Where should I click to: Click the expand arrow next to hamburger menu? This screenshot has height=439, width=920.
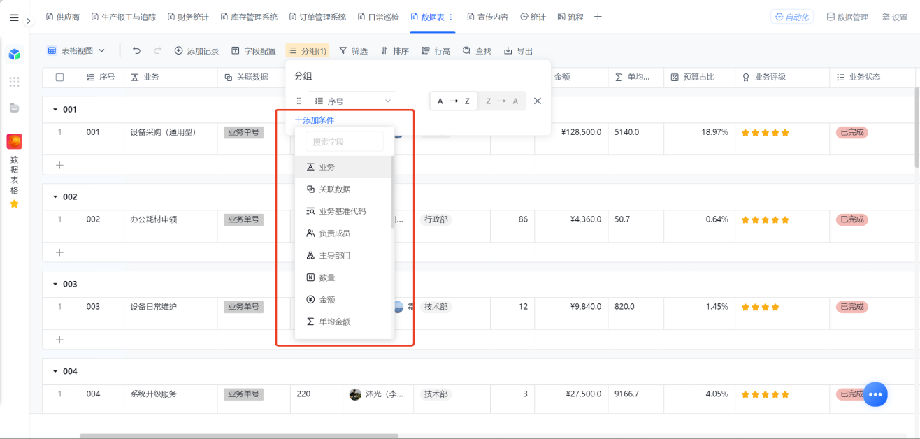pyautogui.click(x=29, y=21)
